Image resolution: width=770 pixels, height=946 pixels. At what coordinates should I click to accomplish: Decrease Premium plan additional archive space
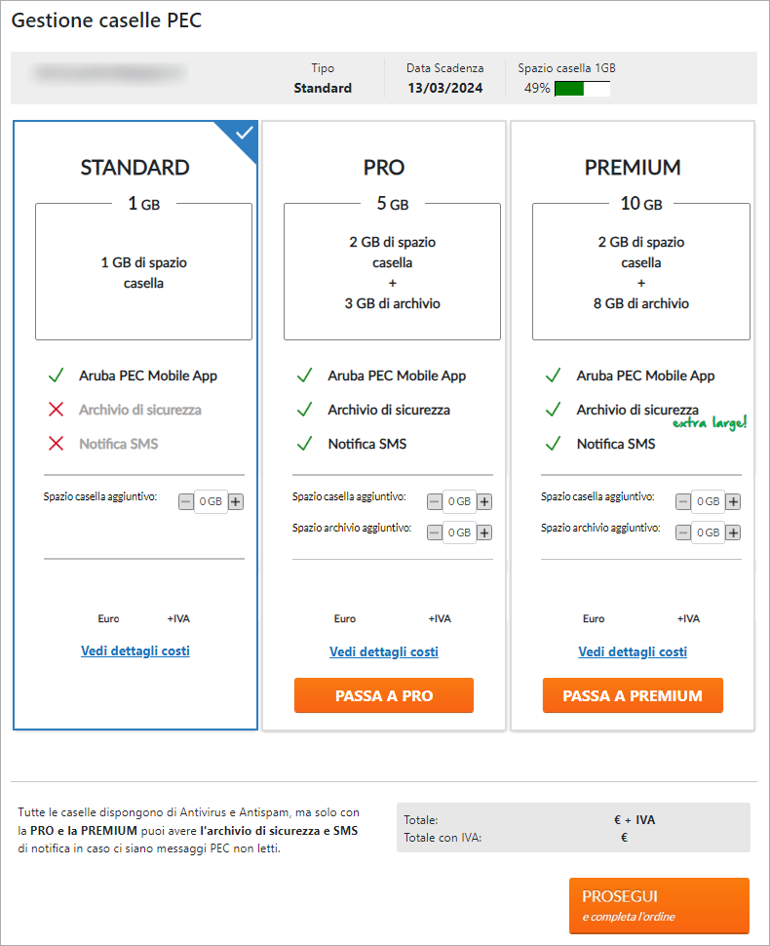[682, 532]
